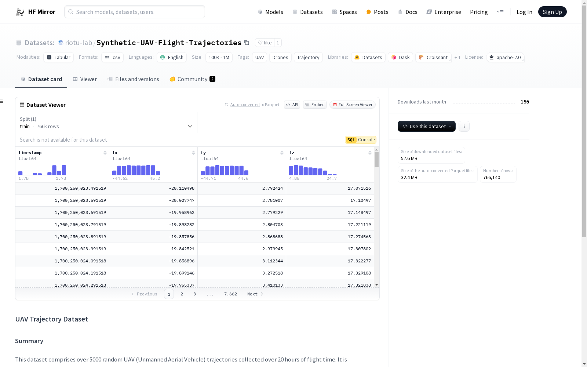Click the Embed viewer button
Viewport: 587px width, 367px height.
[x=315, y=105]
